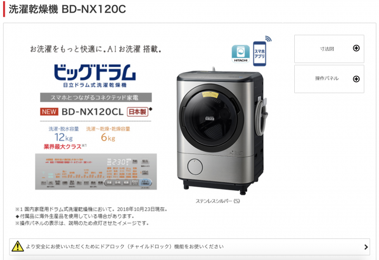Click the スマホとつながるコネクテッド家電 banner
Screen dimensions: 379x260
[96, 97]
